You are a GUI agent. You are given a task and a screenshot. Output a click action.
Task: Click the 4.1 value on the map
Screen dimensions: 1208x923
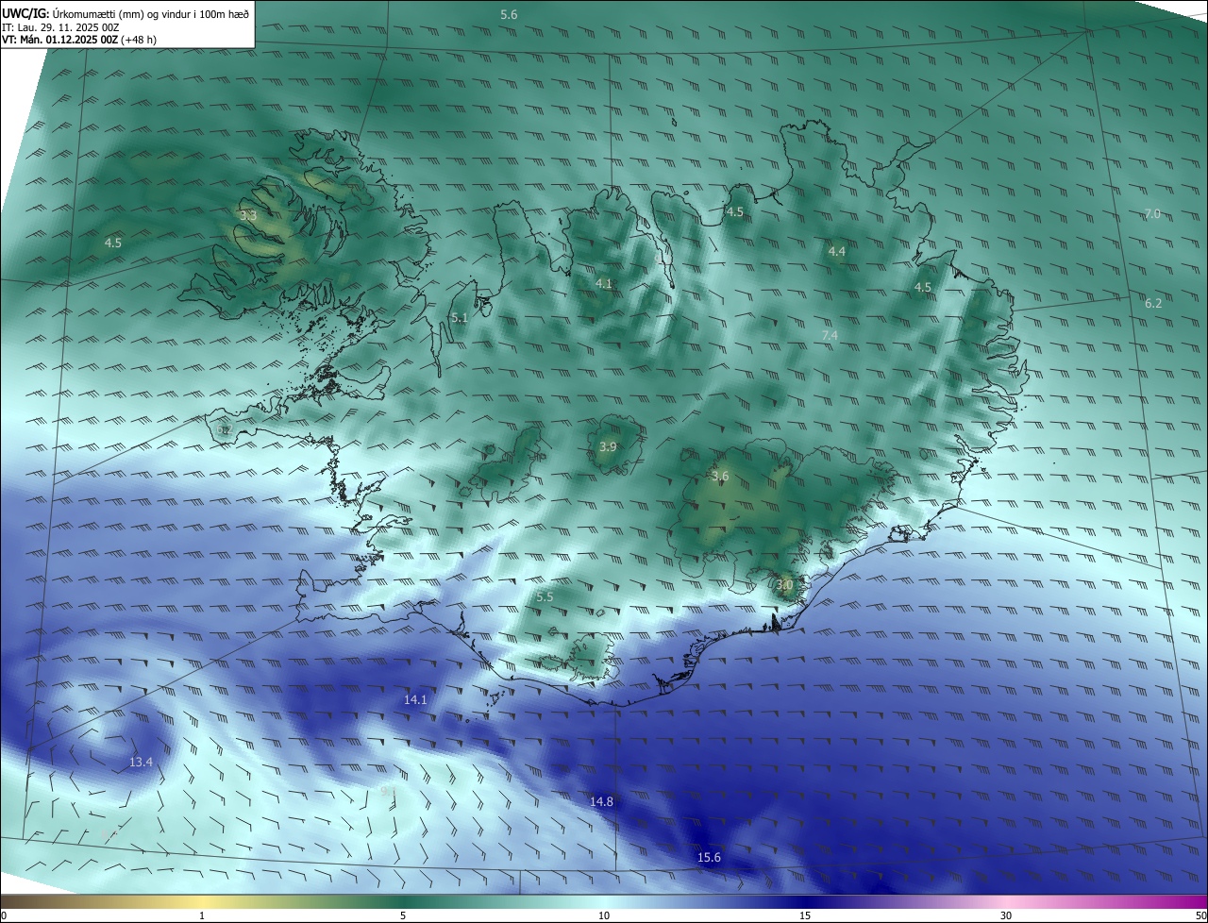(604, 284)
